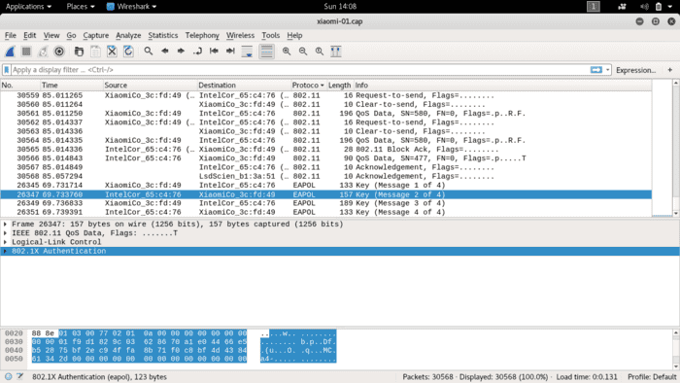The width and height of the screenshot is (680, 383).
Task: Start capturing packets with shark fin icon
Action: tap(10, 52)
